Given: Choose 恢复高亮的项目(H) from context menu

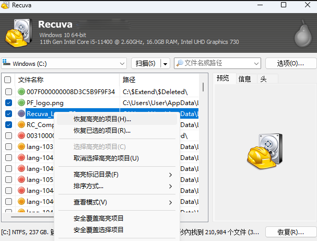Looking at the screenshot, I should tap(117, 119).
